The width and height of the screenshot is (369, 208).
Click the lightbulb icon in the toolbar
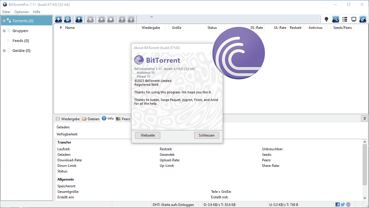point(326,19)
